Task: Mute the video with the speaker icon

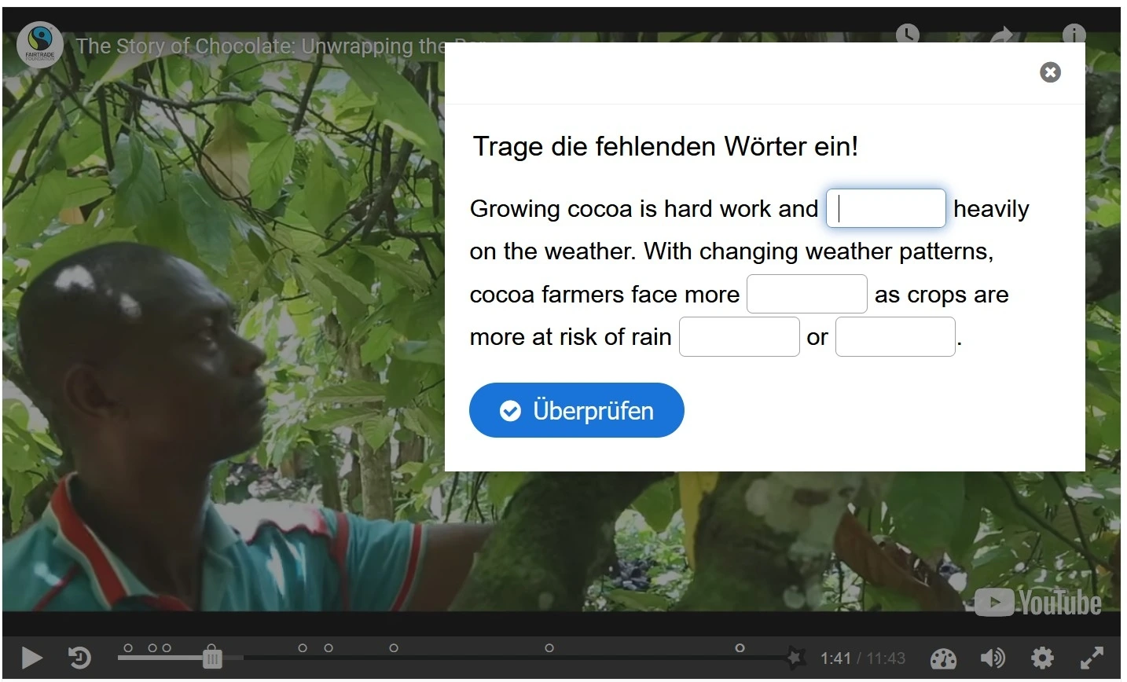Action: [x=993, y=658]
